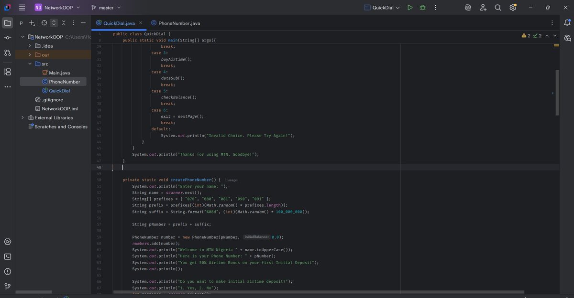Viewport: 574px width, 298px height.
Task: Open the Commit tool window
Action: tap(8, 38)
